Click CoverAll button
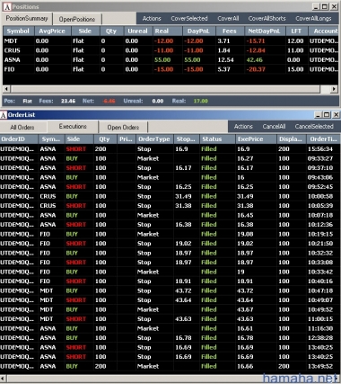The image size is (341, 384). [228, 19]
